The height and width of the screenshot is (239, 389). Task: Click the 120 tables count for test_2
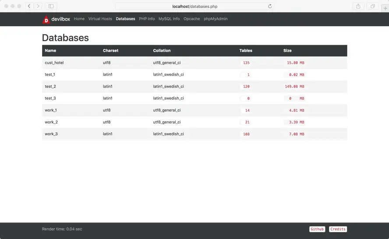point(246,87)
